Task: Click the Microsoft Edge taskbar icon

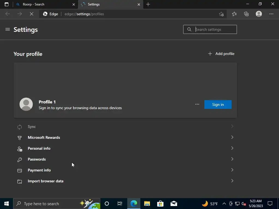Action: click(x=134, y=204)
